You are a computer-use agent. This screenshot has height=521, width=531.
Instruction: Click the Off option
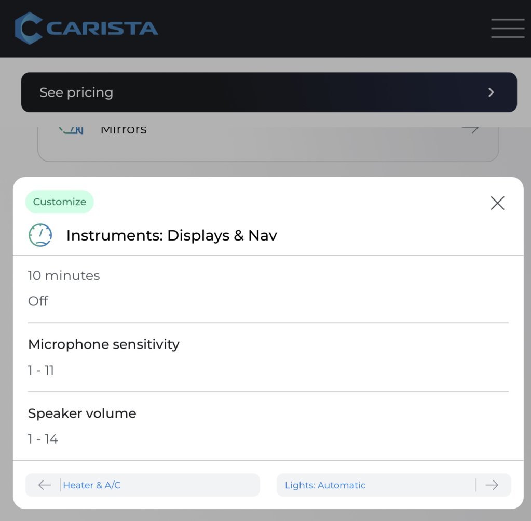tap(38, 301)
